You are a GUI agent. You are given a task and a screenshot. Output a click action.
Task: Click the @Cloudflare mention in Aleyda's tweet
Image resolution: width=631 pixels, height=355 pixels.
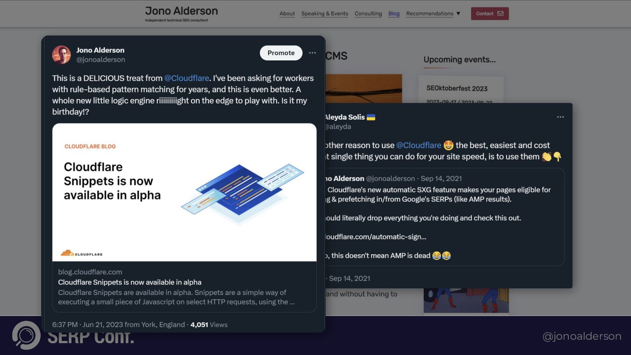[418, 145]
